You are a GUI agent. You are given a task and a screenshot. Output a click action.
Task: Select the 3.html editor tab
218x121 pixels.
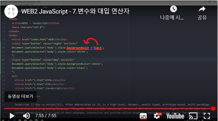[45, 7]
